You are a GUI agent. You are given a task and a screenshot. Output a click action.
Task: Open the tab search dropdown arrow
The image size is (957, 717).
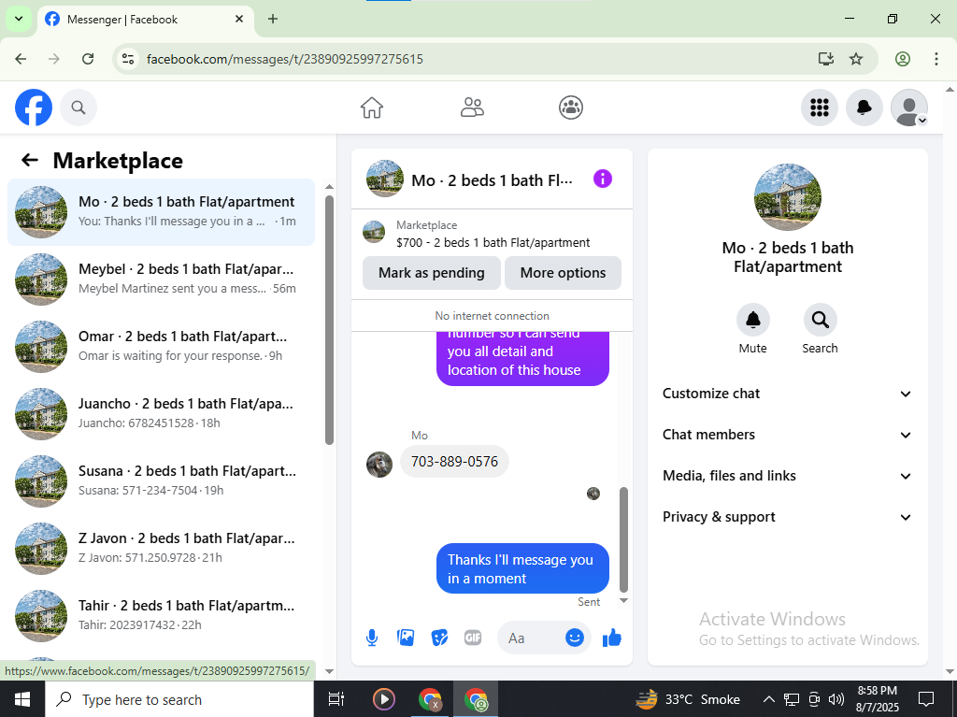tap(19, 19)
